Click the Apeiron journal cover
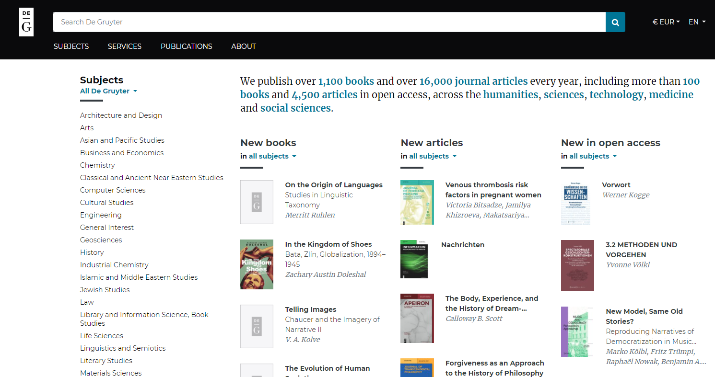Screen dimensions: 715x377 tap(417, 318)
